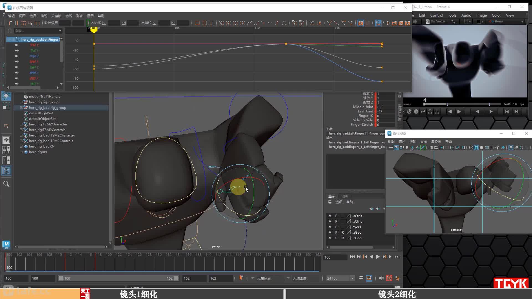Click the Graph Editor yellow current time marker
This screenshot has width=532, height=299.
[x=94, y=30]
